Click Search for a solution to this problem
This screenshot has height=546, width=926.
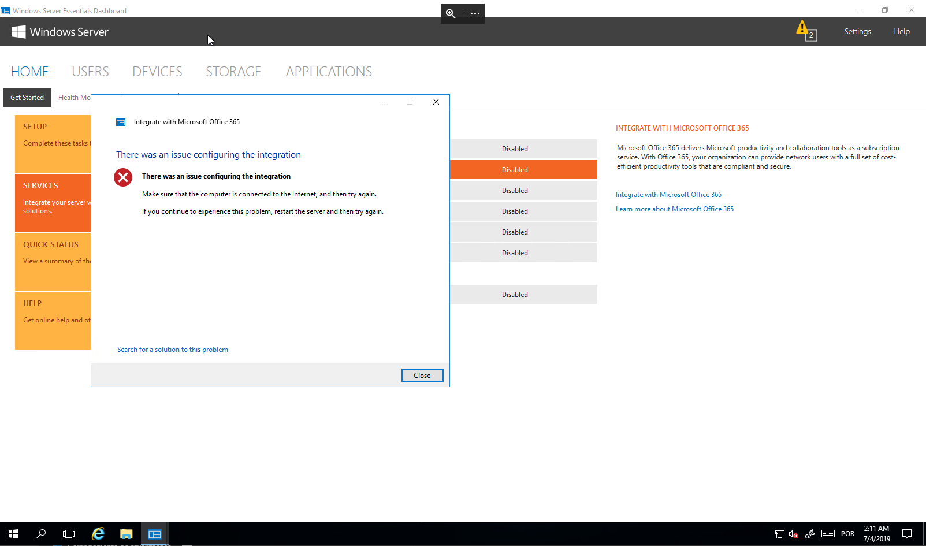coord(172,349)
